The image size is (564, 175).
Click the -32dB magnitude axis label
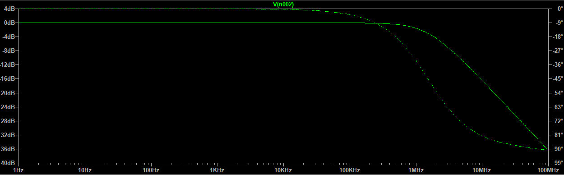click(8, 134)
